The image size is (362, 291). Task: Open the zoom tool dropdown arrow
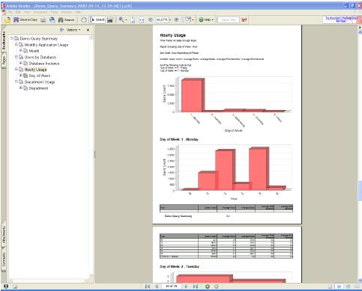pos(126,20)
